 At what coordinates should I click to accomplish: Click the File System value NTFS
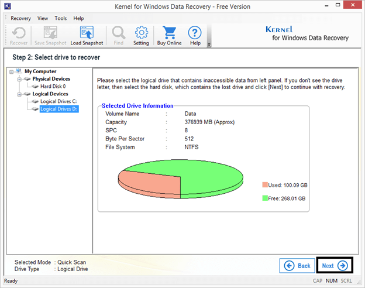tap(191, 147)
